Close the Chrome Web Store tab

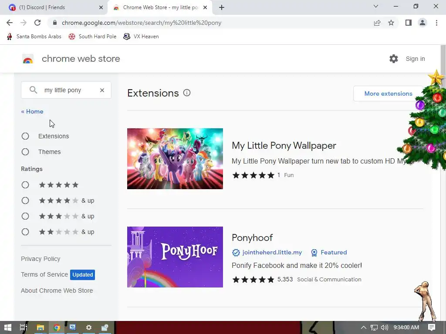click(205, 7)
